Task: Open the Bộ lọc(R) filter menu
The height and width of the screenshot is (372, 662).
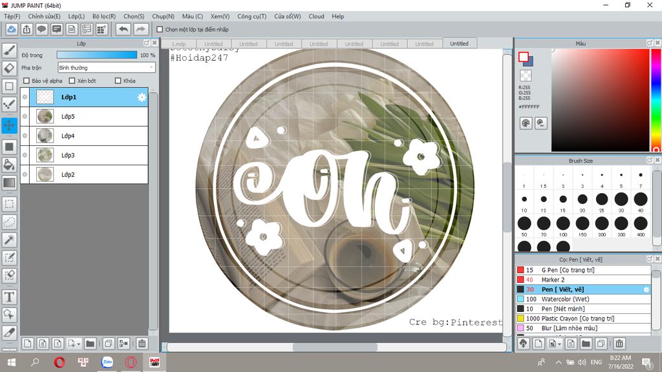Action: (104, 16)
